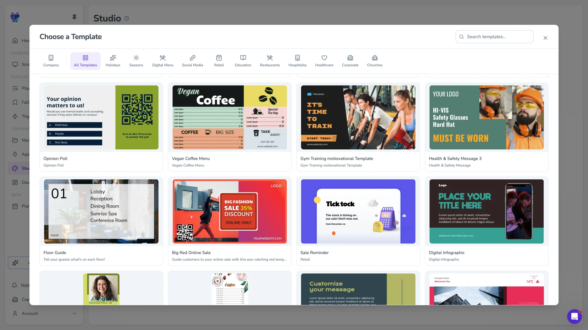The image size is (588, 330).
Task: Click the company building icon near bottom
Action: (x=15, y=299)
